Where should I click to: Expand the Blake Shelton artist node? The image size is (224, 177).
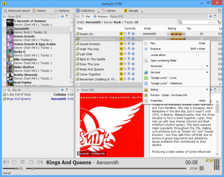pos(4,67)
